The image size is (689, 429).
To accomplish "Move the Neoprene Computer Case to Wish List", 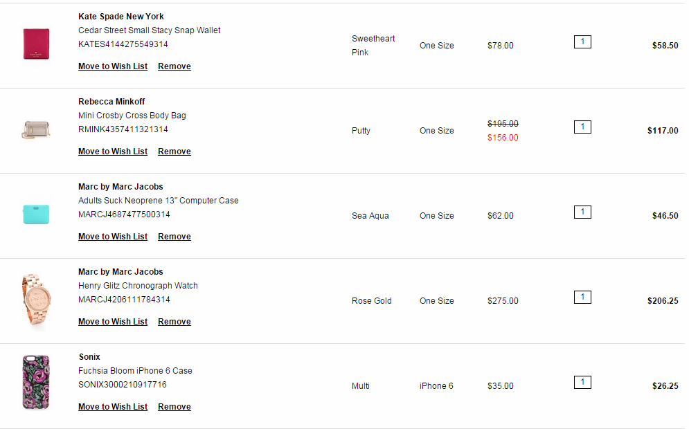I will click(x=113, y=237).
